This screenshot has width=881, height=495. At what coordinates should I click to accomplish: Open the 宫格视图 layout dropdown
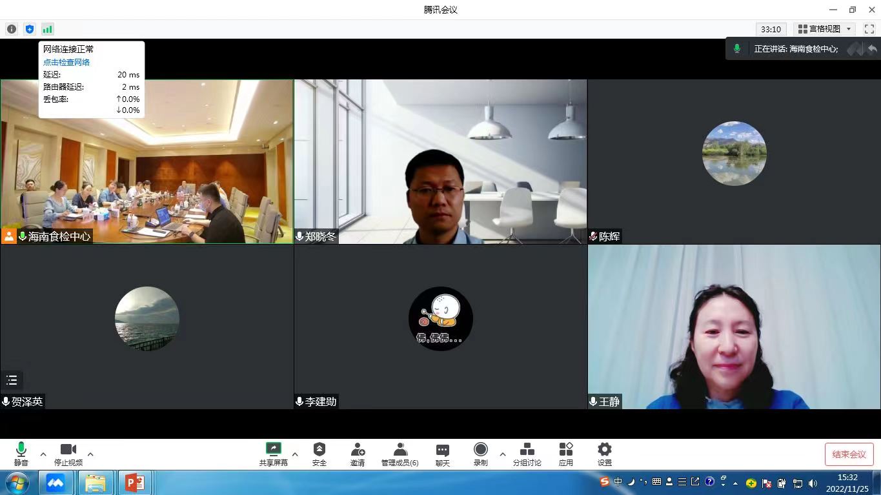coord(825,29)
